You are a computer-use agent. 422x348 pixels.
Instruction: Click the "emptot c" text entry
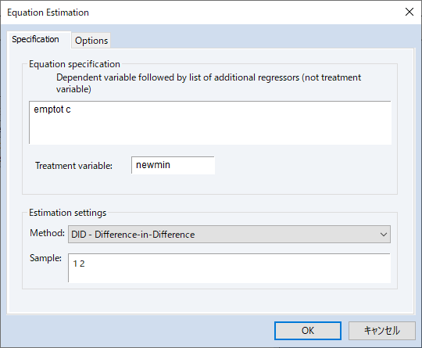[x=52, y=109]
